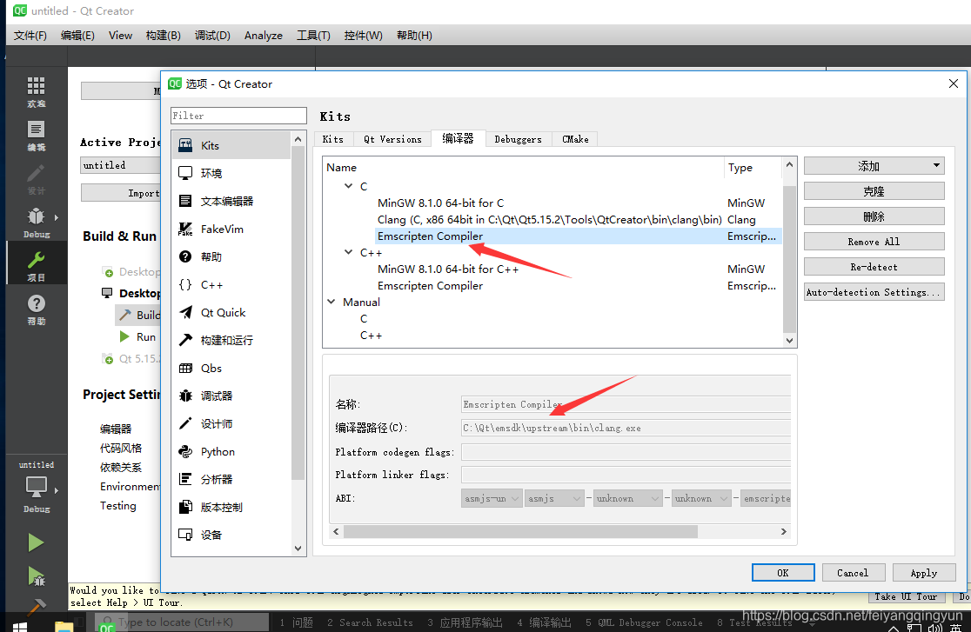Open the Qt Quick options category
Screen dimensions: 971x632
(223, 313)
